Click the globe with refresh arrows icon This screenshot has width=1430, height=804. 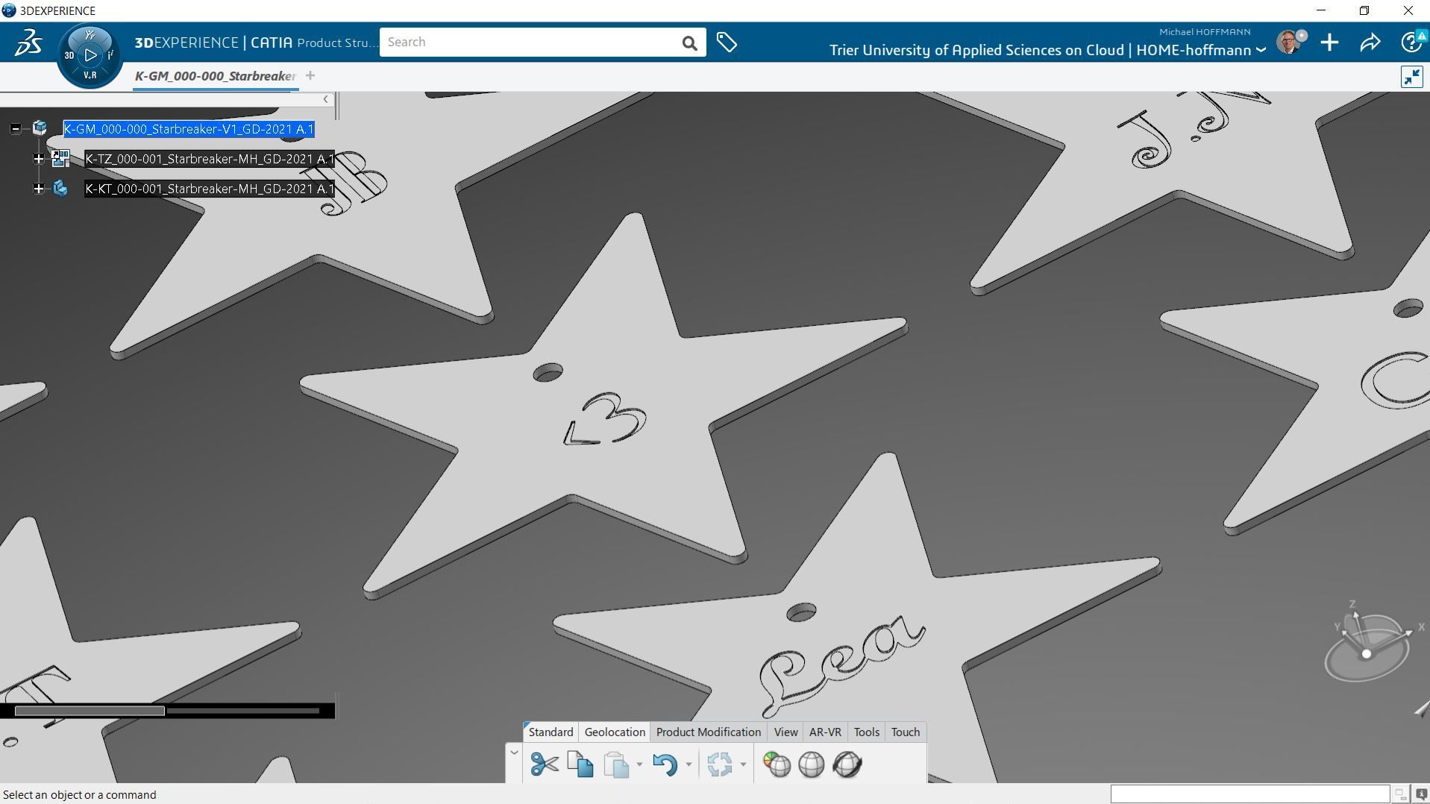tap(847, 764)
